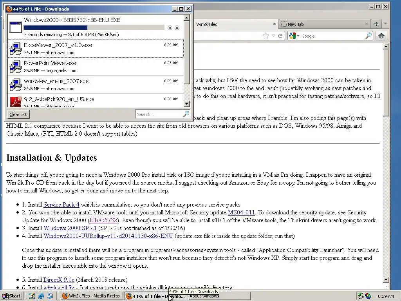
Task: Open the Show Desktop quick launch icon
Action: [32, 296]
